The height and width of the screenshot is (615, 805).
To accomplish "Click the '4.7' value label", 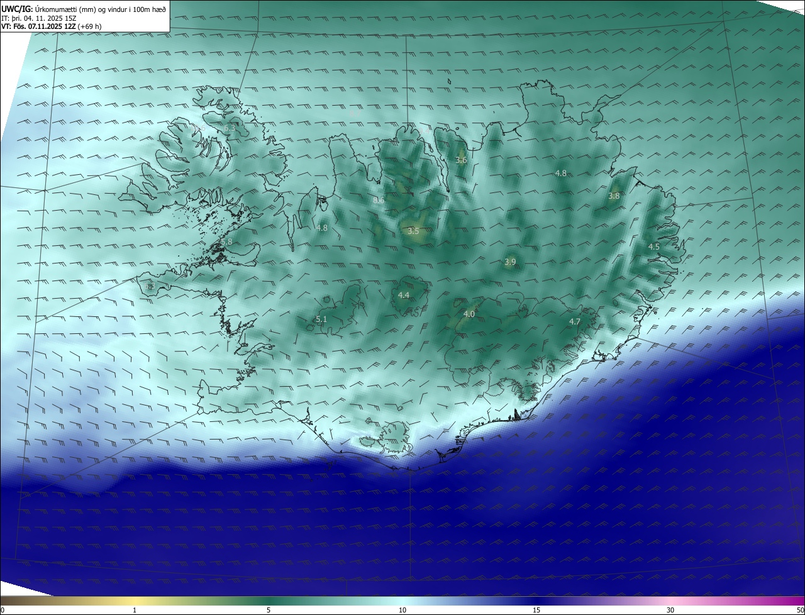I will tap(575, 321).
